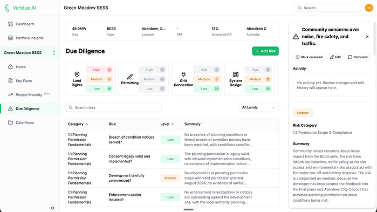Click the Medium level badge in panel
The image size is (377, 212).
[303, 113]
